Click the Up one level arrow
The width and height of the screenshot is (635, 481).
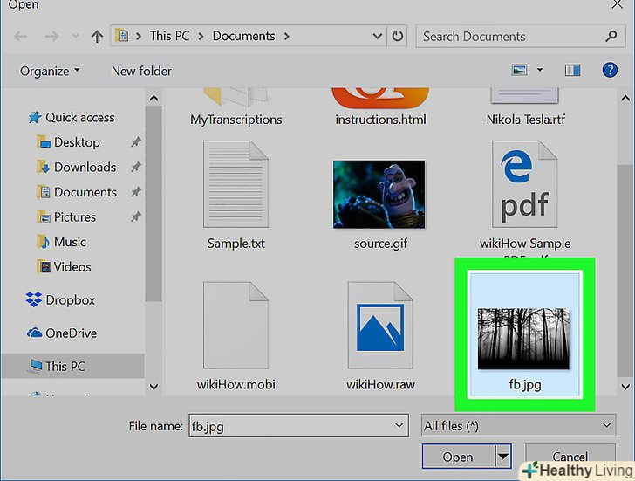[x=97, y=37]
